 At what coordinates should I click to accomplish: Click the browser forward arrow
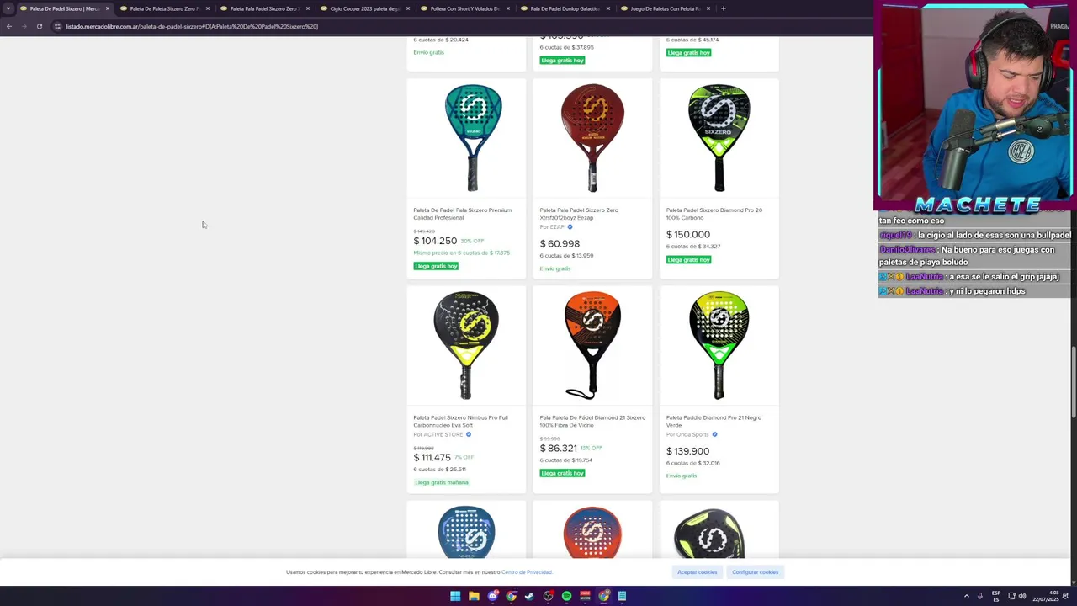tap(24, 26)
